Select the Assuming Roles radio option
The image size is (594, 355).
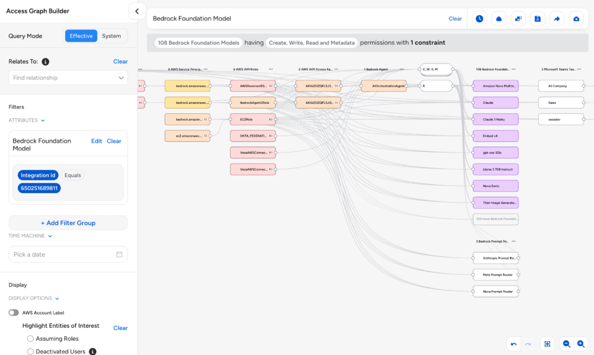pos(31,339)
